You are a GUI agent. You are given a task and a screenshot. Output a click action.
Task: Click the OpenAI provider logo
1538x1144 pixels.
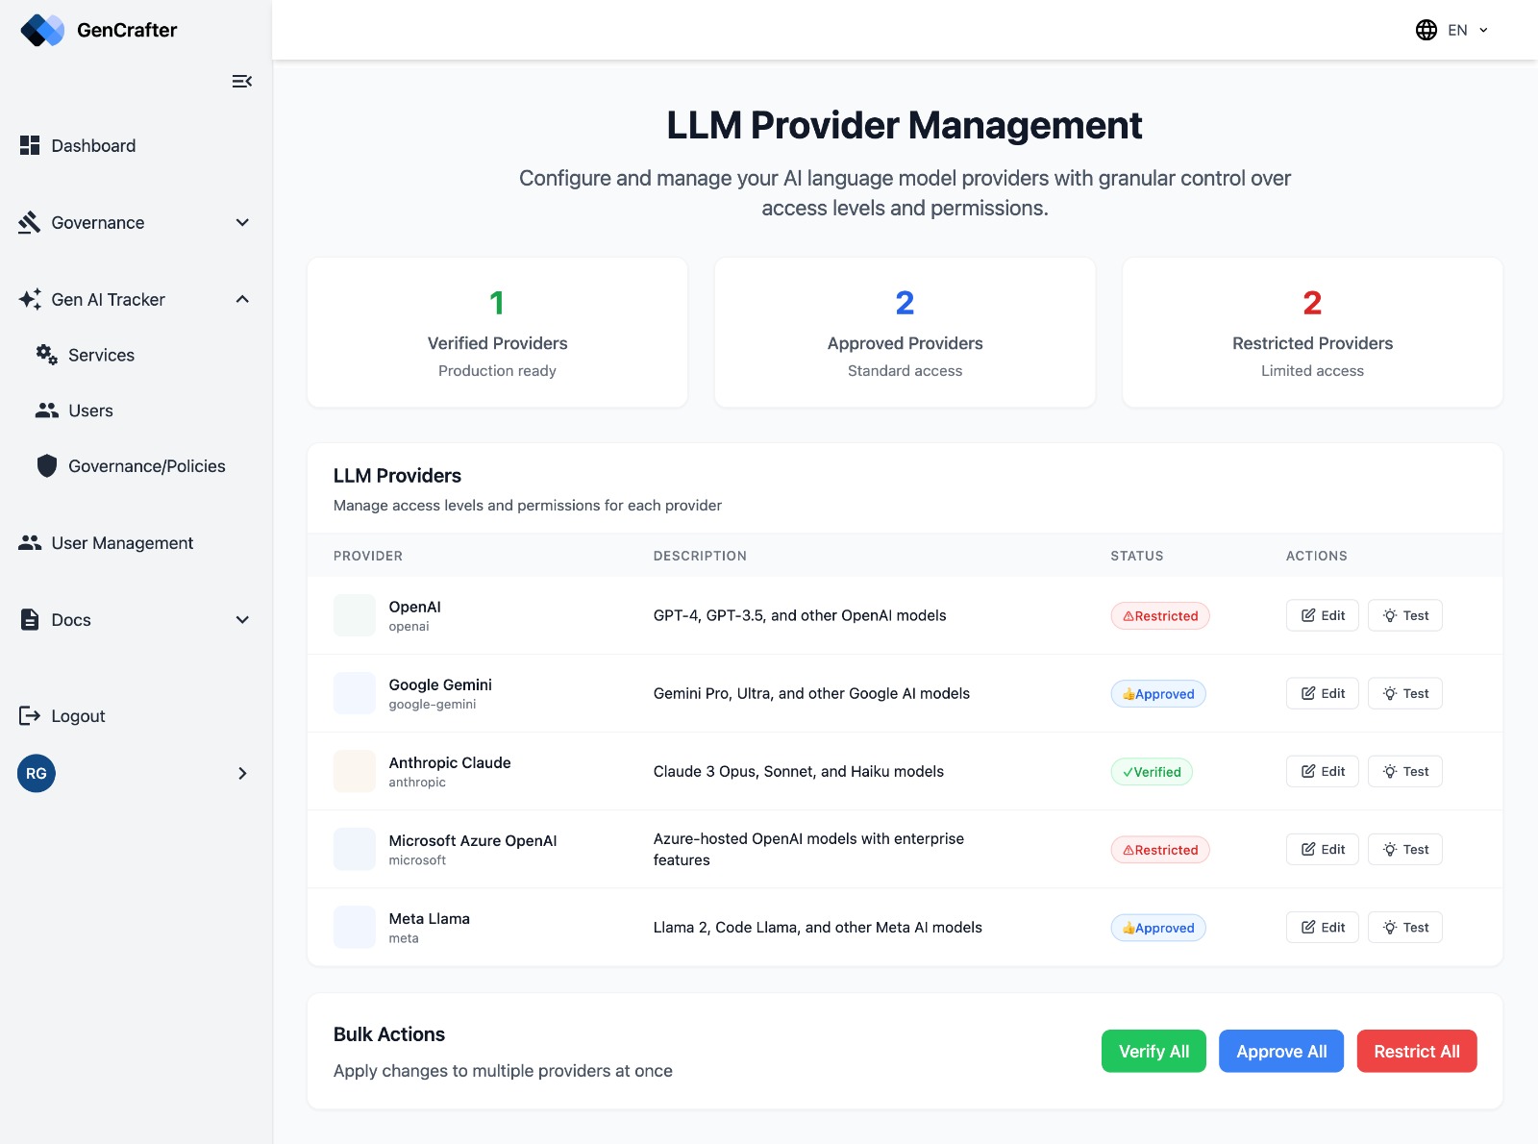coord(355,615)
